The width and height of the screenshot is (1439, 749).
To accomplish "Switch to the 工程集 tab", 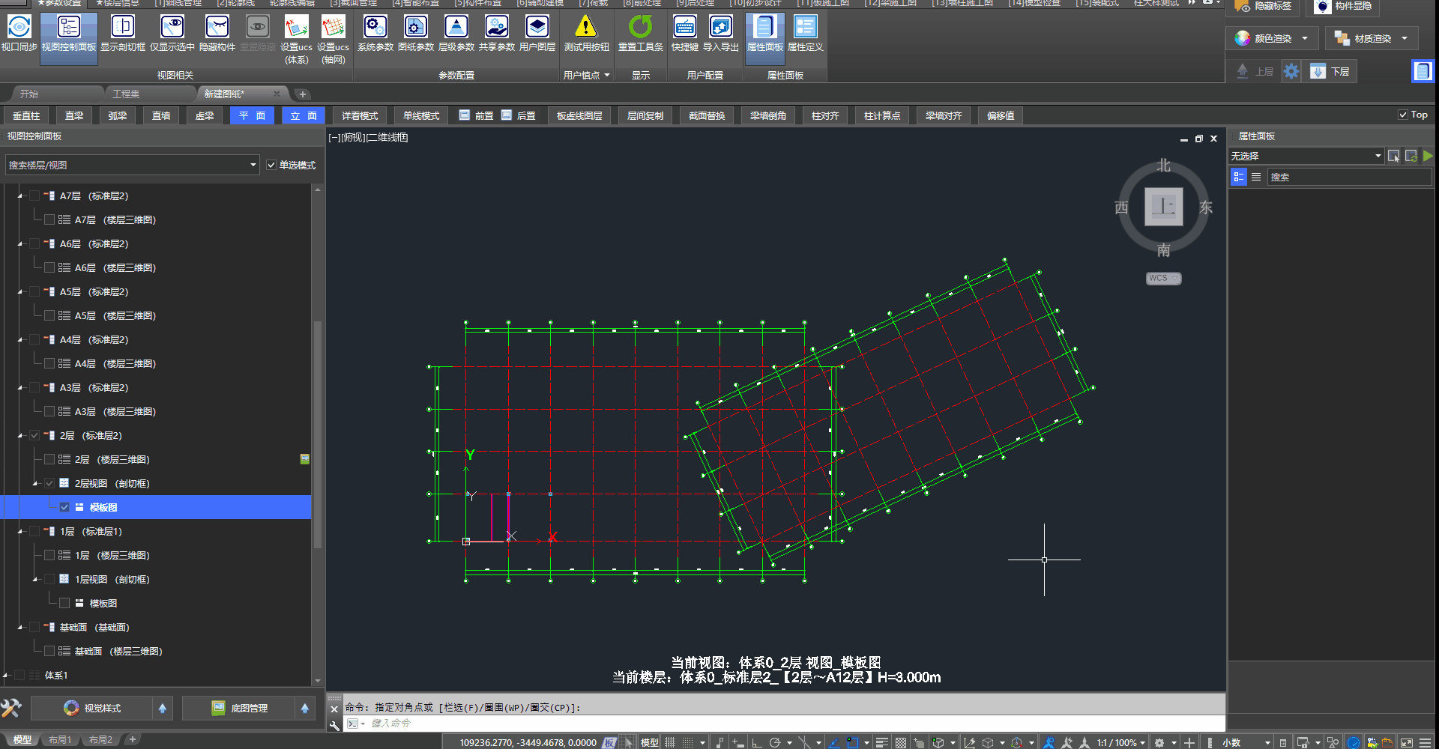I will point(126,94).
